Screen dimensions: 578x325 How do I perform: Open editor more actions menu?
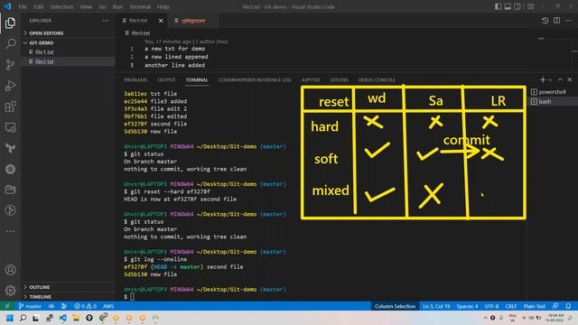[x=568, y=21]
